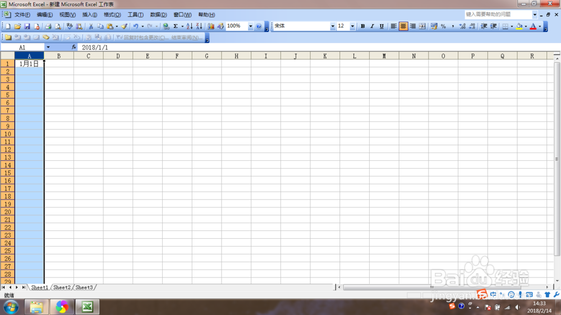Viewport: 561px width, 315px height.
Task: Apply percent style to cell
Action: tap(443, 26)
